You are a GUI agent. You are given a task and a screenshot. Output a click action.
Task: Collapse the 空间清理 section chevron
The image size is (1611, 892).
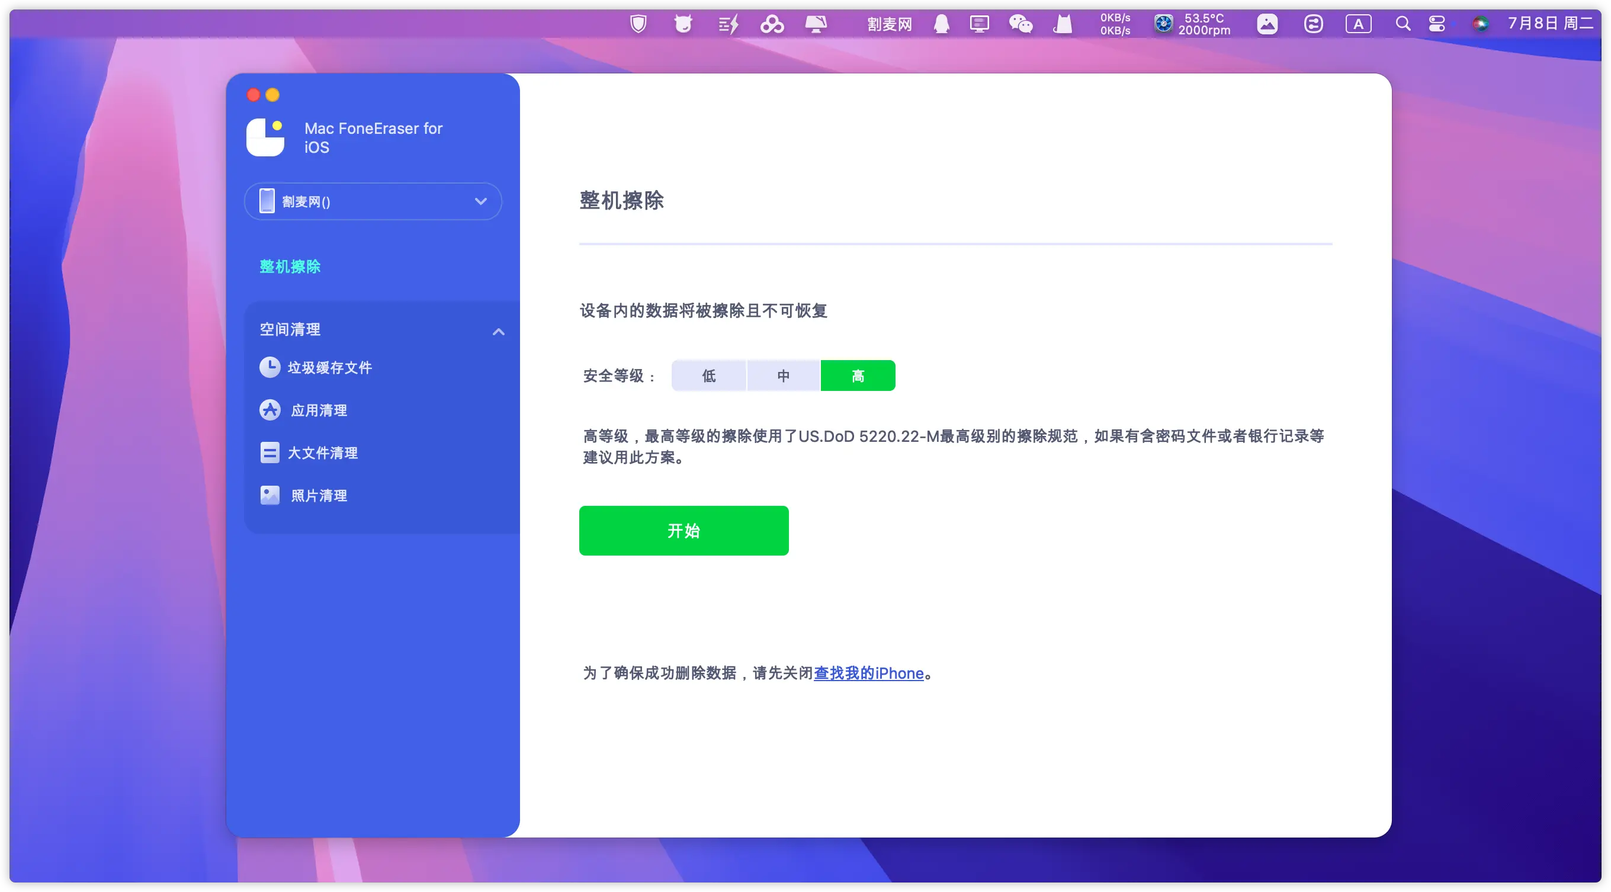click(x=499, y=332)
